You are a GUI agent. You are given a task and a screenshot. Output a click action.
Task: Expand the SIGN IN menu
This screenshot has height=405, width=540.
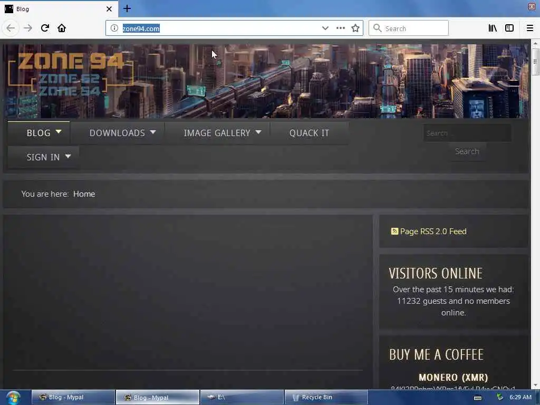(43, 157)
